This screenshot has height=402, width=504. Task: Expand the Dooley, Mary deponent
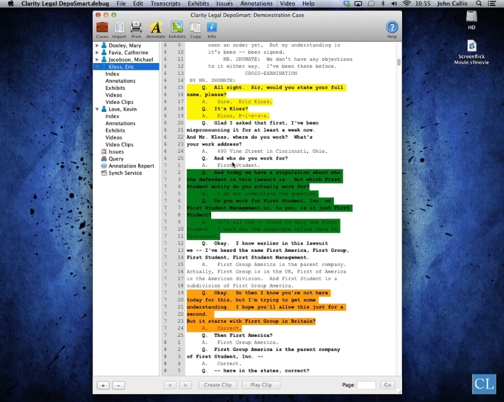tap(97, 46)
